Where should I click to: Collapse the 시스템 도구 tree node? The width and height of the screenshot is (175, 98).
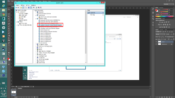pos(17,12)
